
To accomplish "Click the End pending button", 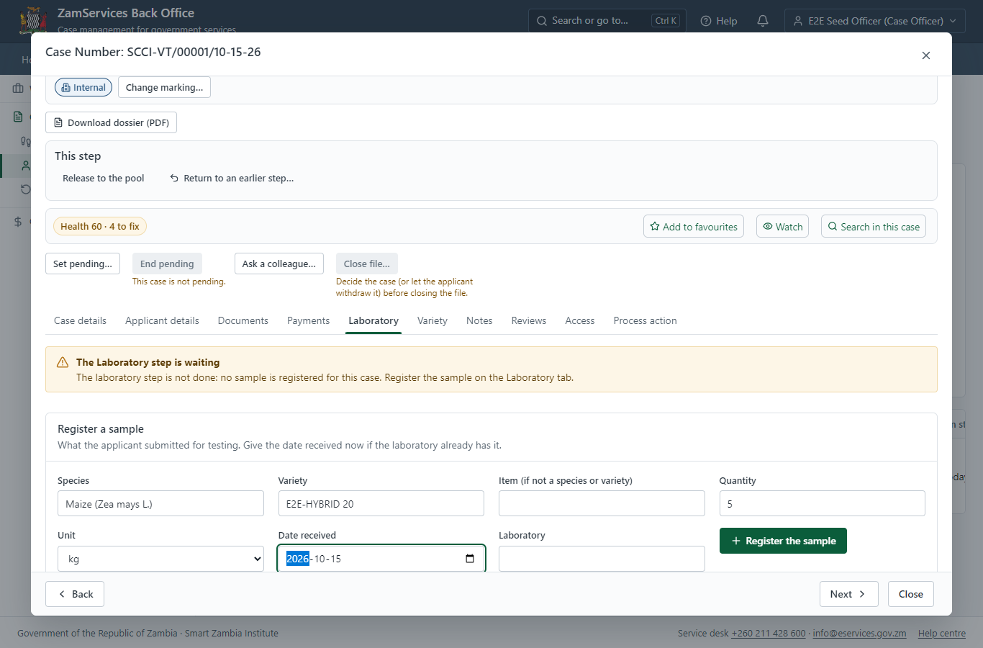I will pos(167,264).
